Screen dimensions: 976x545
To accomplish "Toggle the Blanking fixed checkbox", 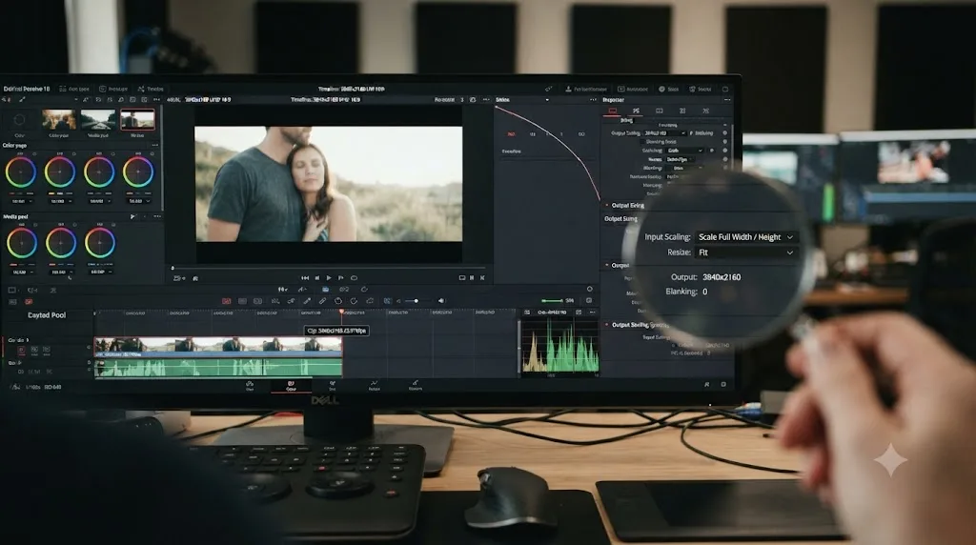I will 642,142.
